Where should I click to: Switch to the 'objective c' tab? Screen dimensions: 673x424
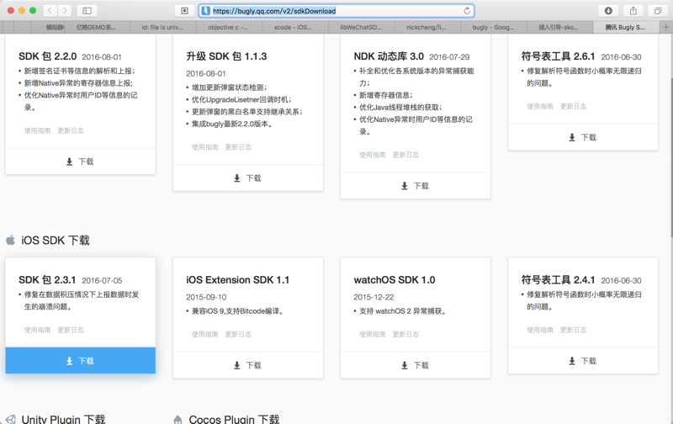(x=229, y=27)
